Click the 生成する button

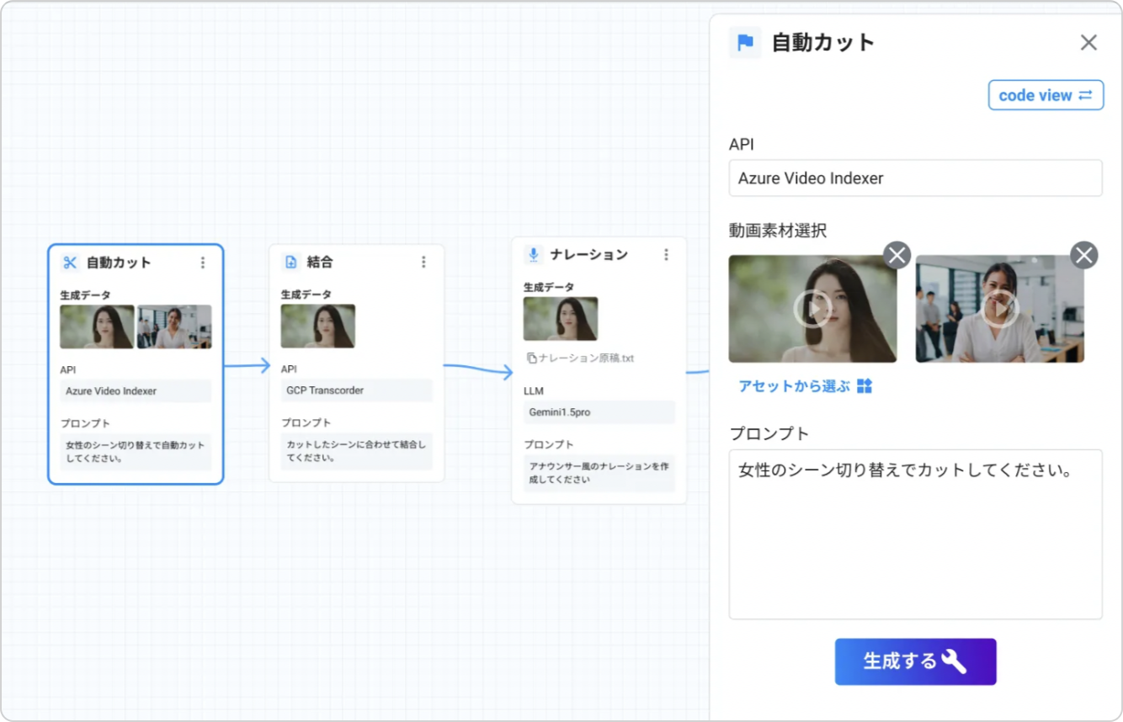[915, 661]
